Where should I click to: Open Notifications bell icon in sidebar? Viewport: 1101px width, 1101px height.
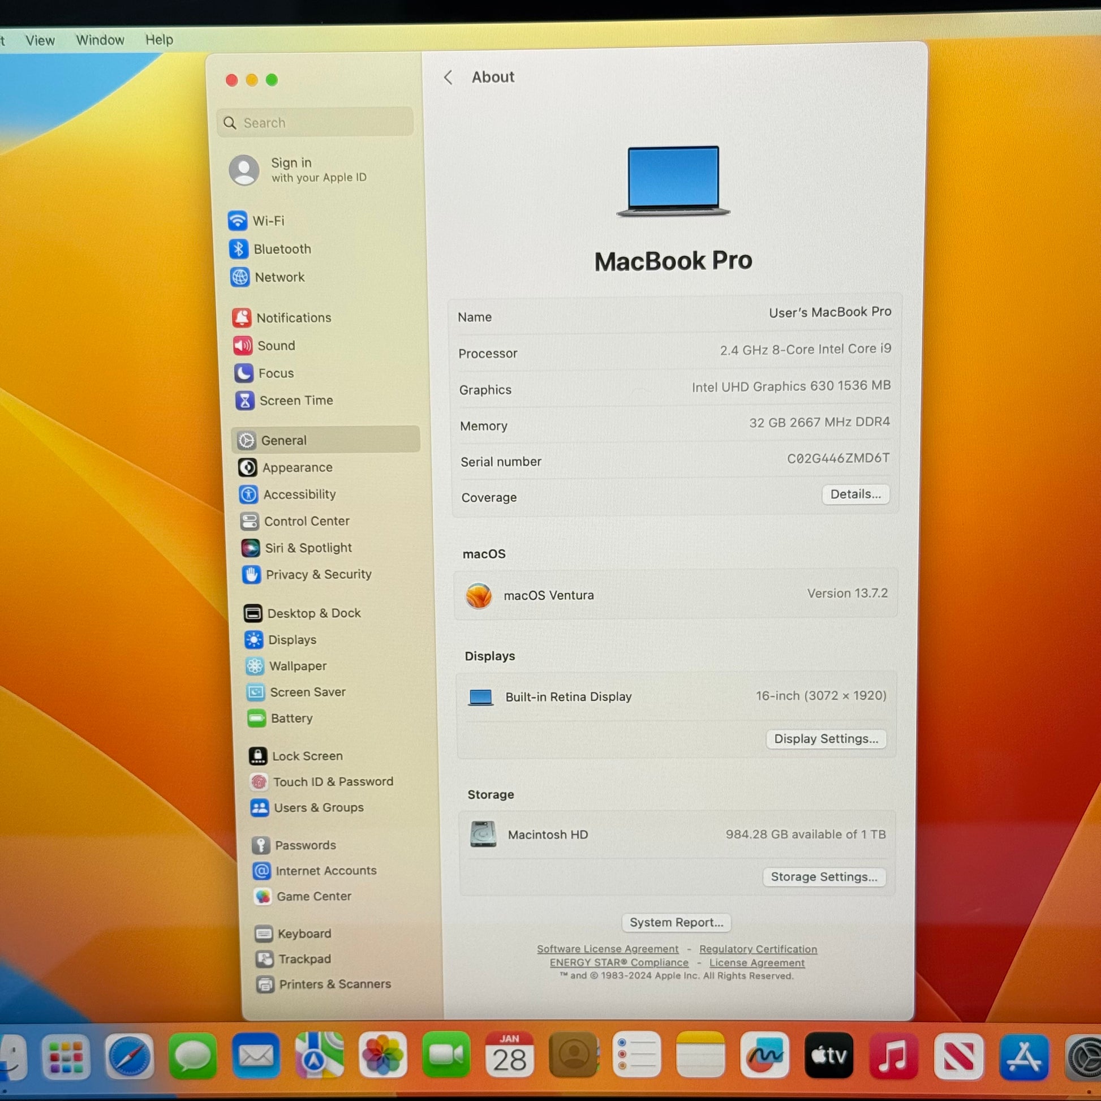point(242,317)
